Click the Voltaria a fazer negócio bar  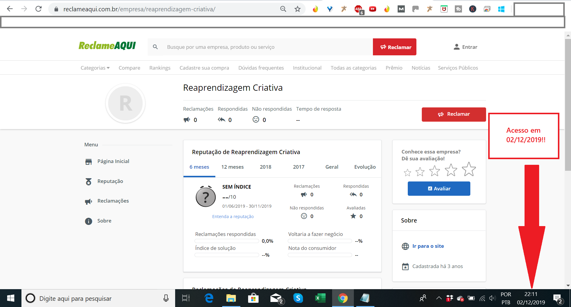(320, 241)
